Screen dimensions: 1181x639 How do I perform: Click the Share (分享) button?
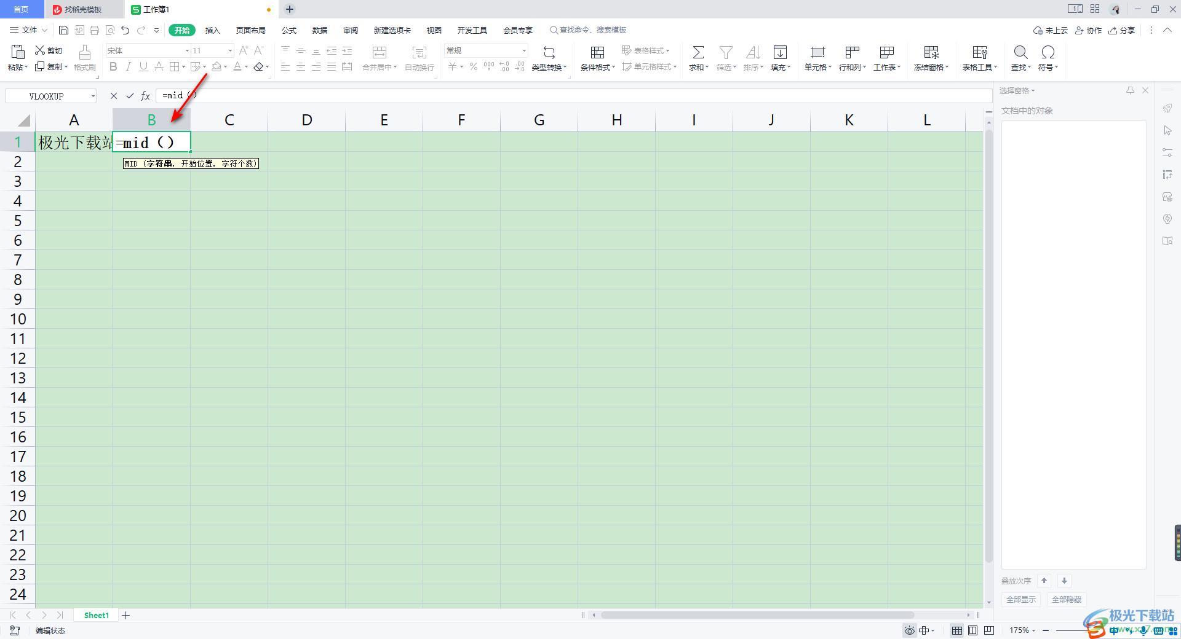1121,30
